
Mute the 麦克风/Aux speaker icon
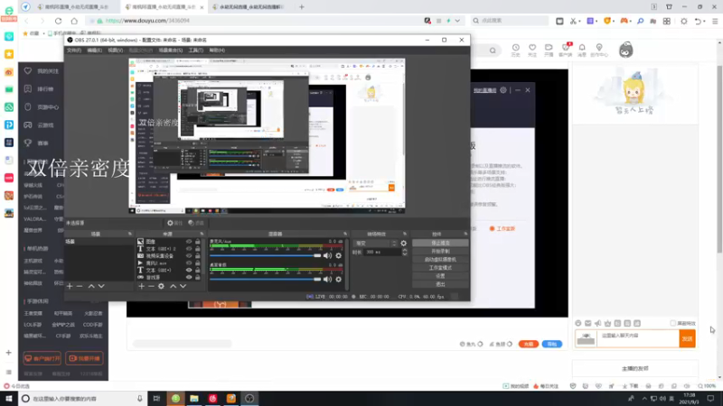[327, 255]
